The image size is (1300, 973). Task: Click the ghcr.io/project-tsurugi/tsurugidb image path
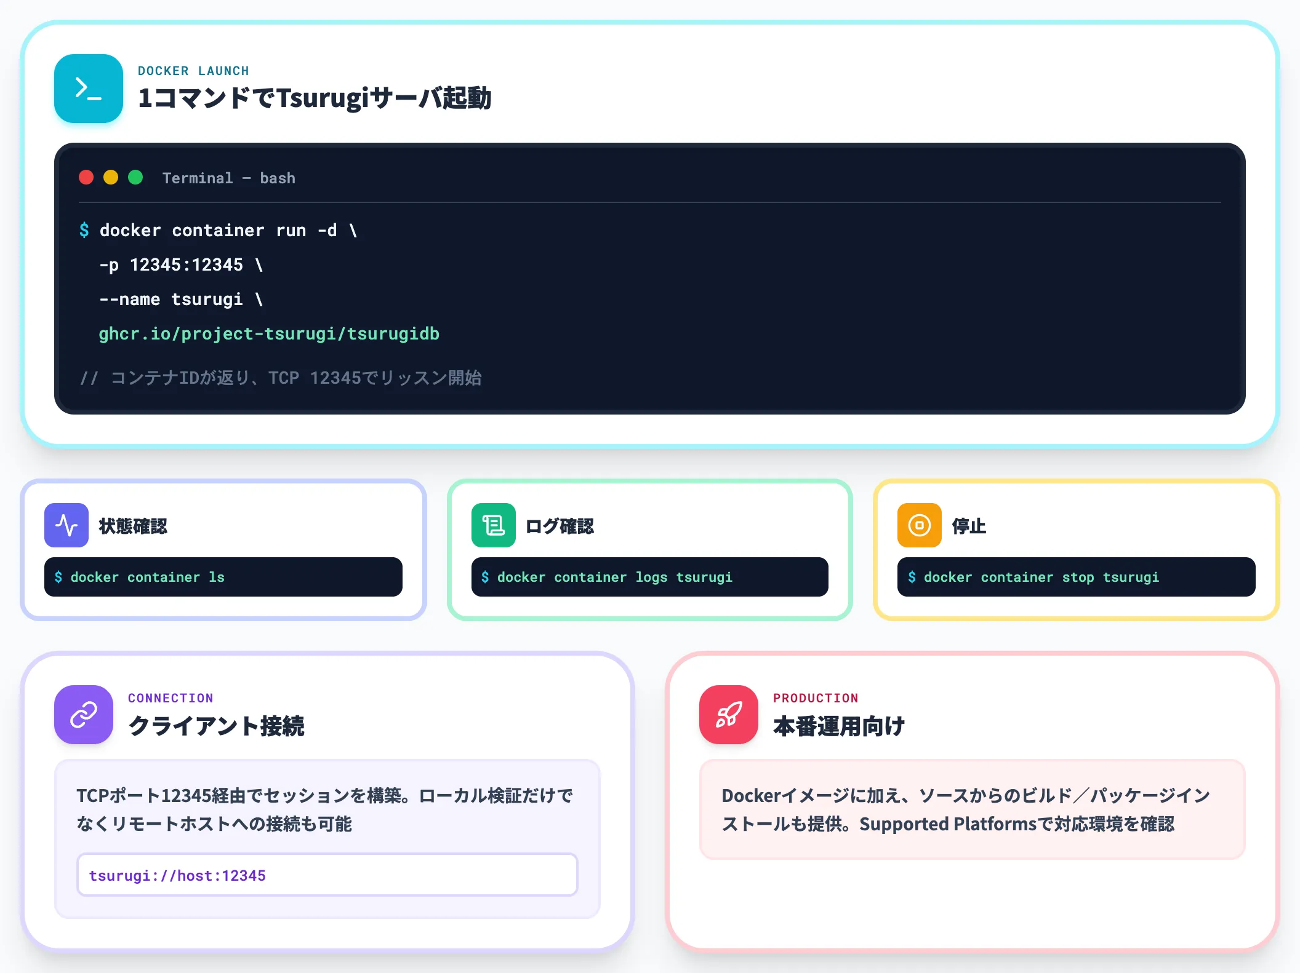click(269, 334)
